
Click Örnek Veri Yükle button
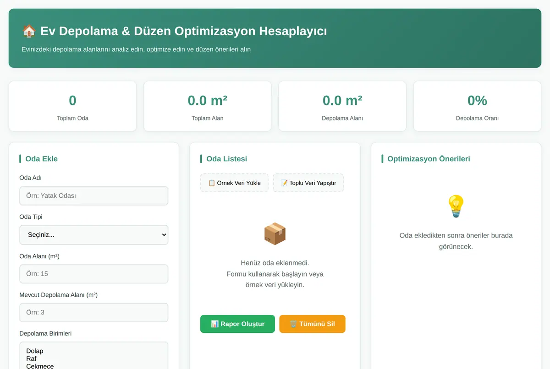point(234,183)
